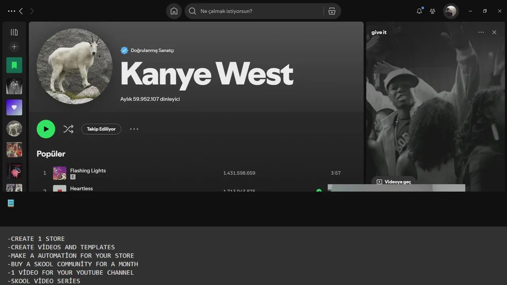Image resolution: width=507 pixels, height=285 pixels.
Task: Focus the 'Ne çalmak istiyorsun?' search field
Action: click(x=253, y=11)
